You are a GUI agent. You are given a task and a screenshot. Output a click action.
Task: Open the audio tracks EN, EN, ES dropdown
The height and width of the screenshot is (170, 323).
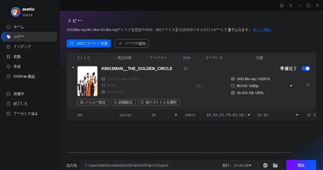(249, 115)
